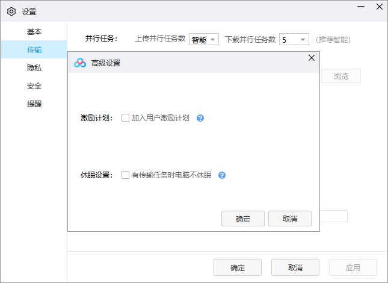Close the 设置 window

(x=380, y=7)
